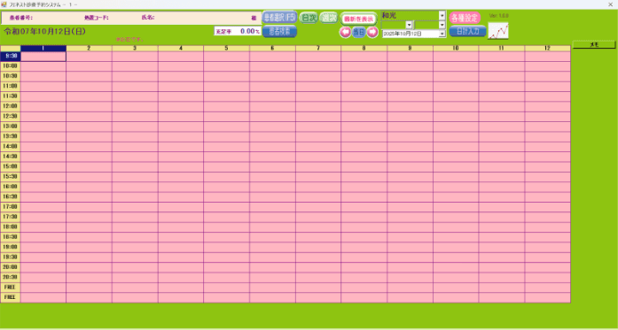Open the 和光 clinic dropdown
This screenshot has height=330, width=618.
coord(442,16)
